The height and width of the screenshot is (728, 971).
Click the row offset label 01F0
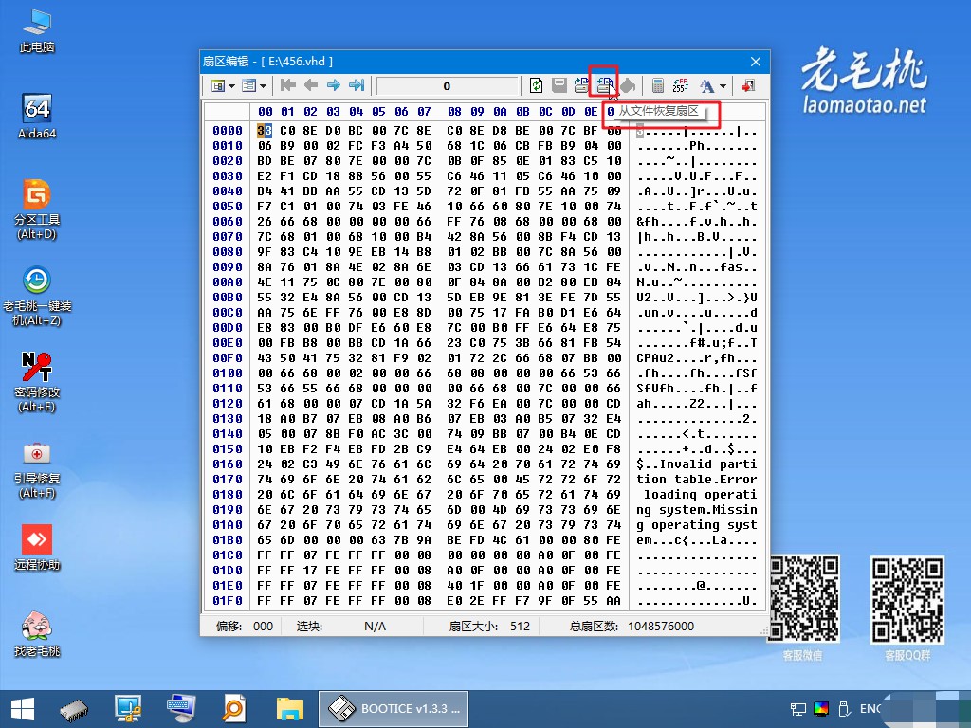(228, 601)
